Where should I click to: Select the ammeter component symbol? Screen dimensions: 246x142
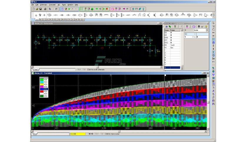point(49,15)
